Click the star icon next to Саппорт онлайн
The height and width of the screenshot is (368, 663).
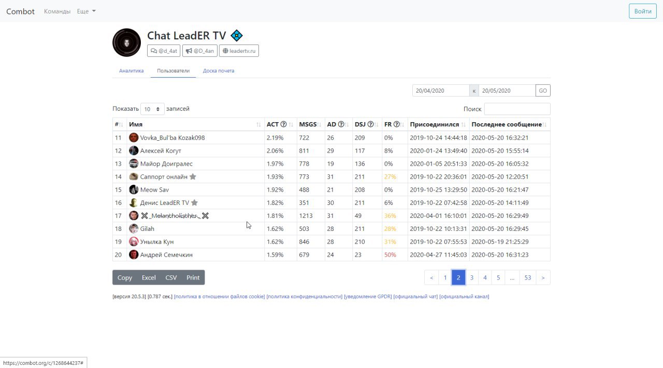coord(193,177)
